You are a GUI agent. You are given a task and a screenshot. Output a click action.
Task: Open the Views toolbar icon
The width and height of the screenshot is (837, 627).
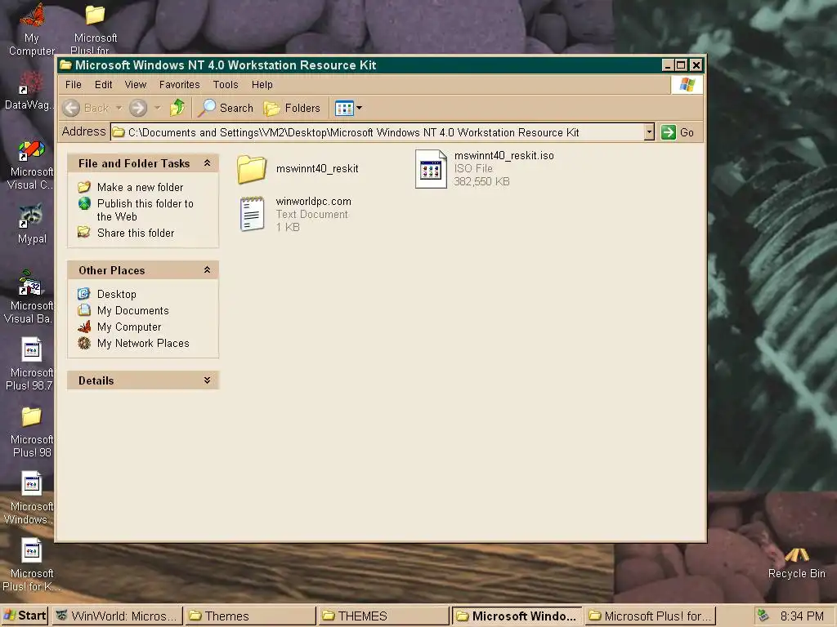344,109
